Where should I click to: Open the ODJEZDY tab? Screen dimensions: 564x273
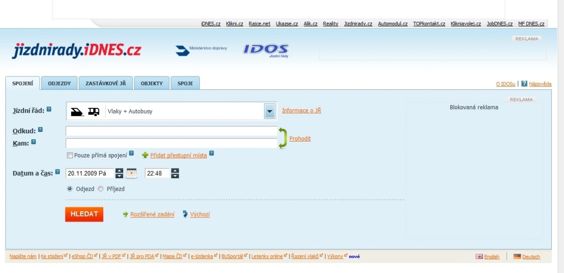(x=59, y=84)
